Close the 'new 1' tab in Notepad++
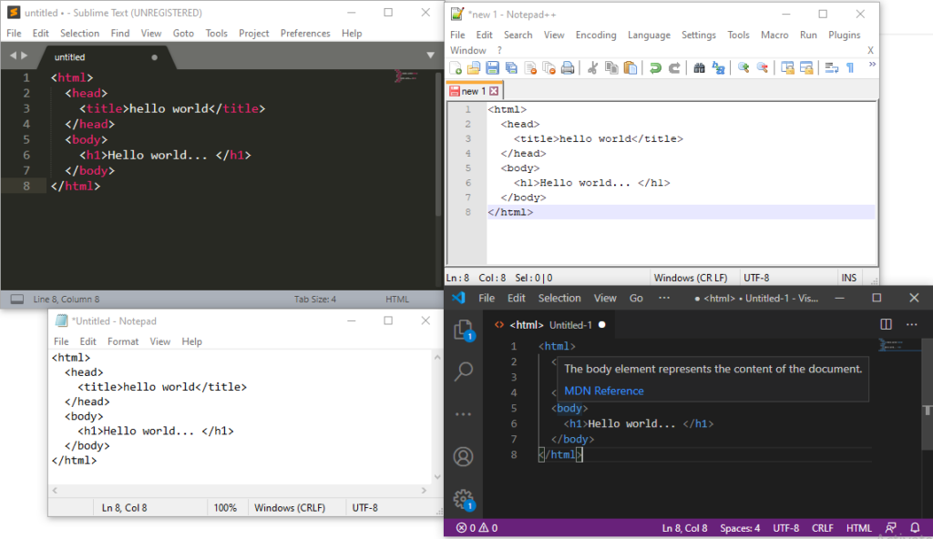933x539 pixels. point(495,91)
